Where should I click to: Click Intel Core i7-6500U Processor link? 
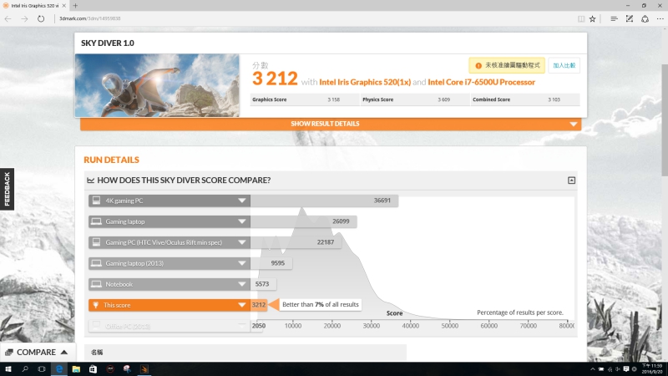point(482,82)
